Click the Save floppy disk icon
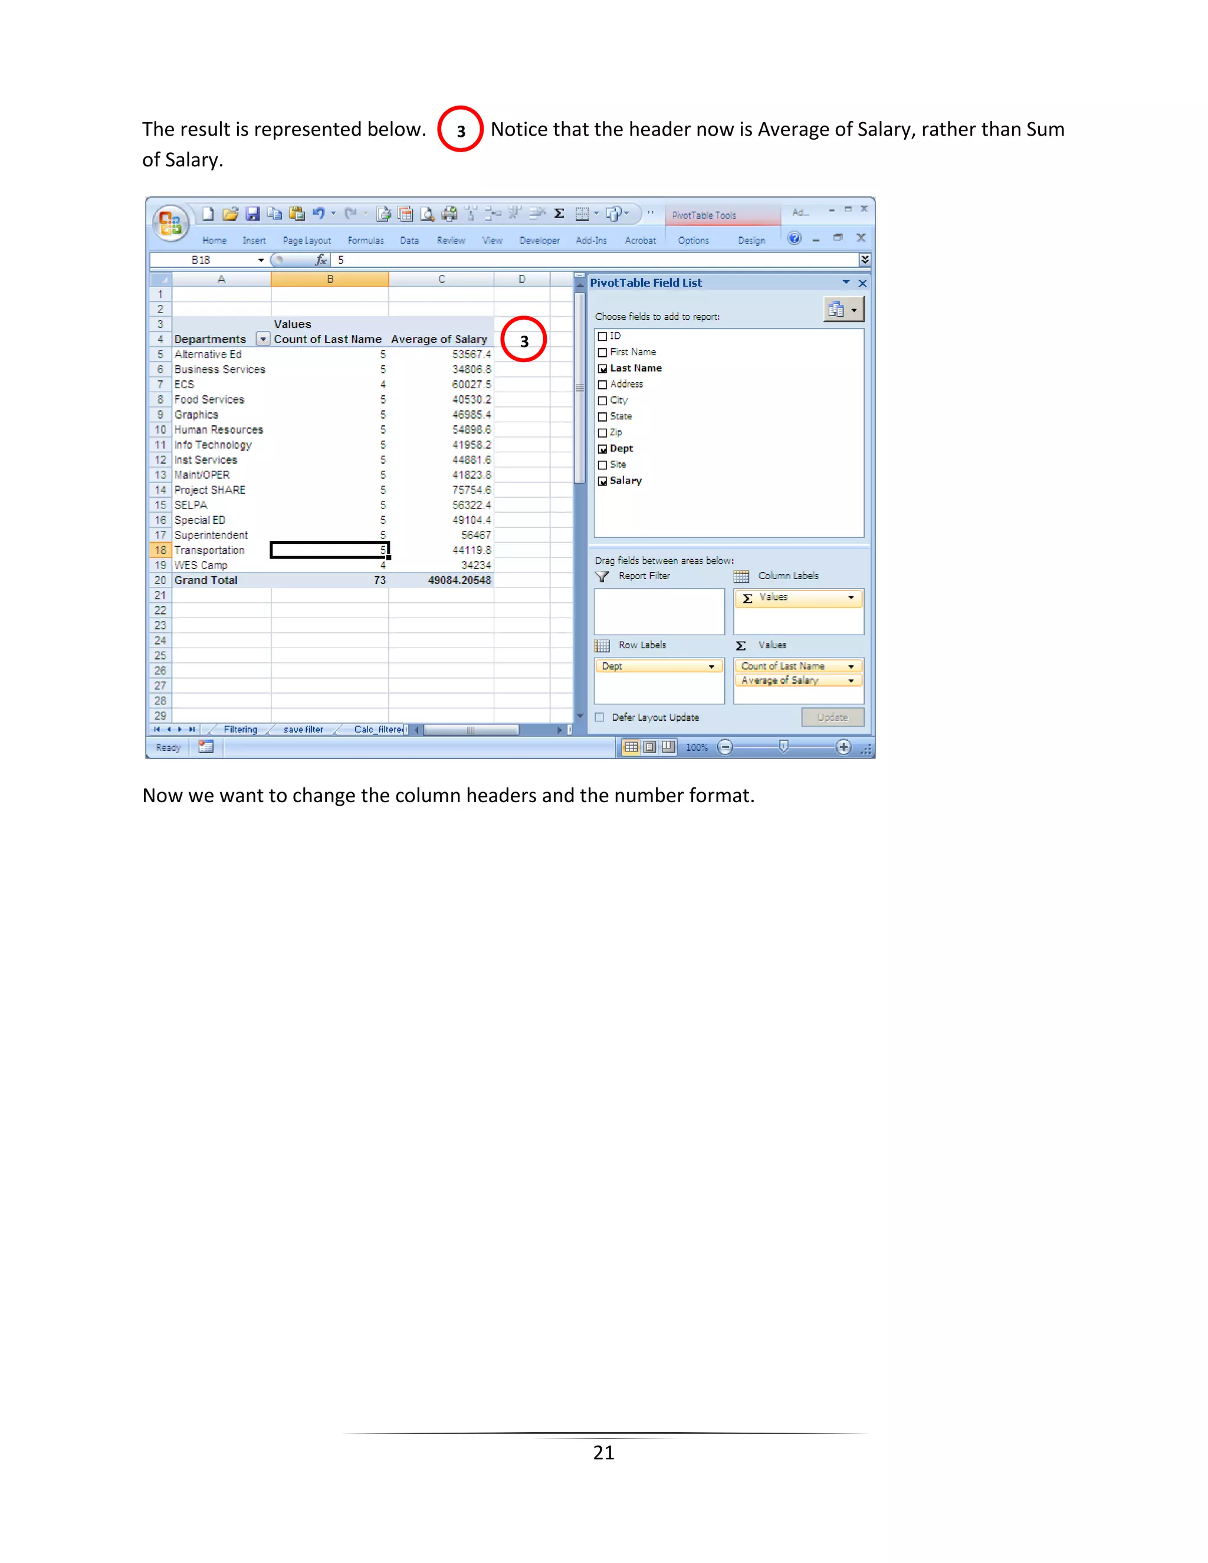The height and width of the screenshot is (1563, 1208). point(252,214)
